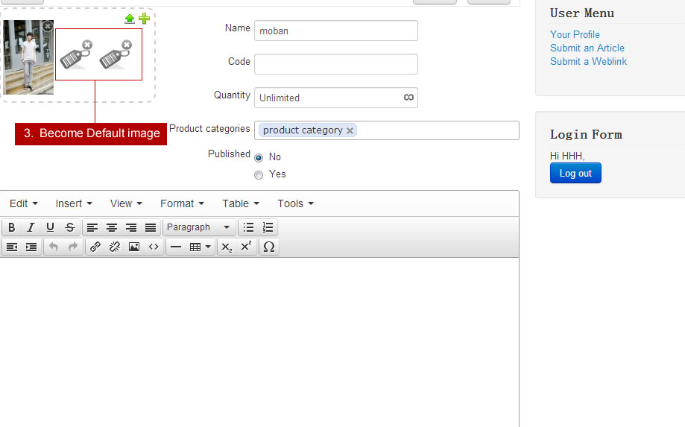Focus the Code input field
Image resolution: width=685 pixels, height=427 pixels.
[336, 64]
